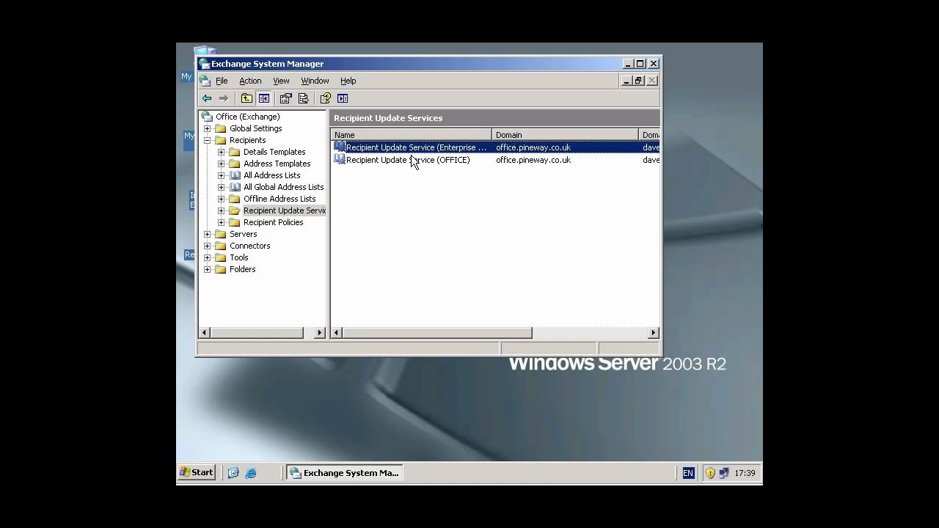The height and width of the screenshot is (528, 939).
Task: Click the Forward arrow toolbar icon
Action: 224,98
